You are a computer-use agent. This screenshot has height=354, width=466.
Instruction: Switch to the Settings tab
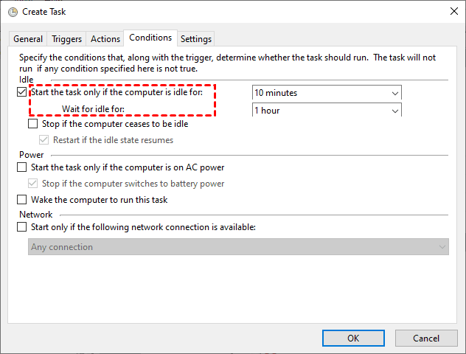[195, 39]
